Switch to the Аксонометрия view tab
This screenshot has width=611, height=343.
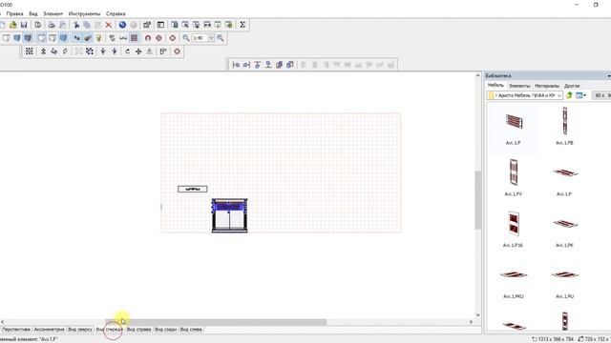[49, 330]
